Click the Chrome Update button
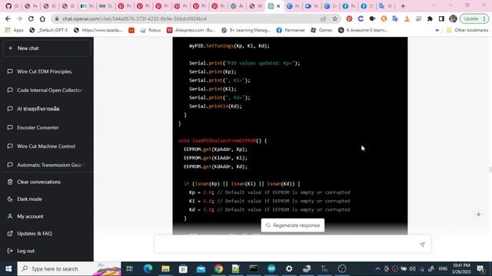Screen dimensions: 492x276 pos(474,18)
